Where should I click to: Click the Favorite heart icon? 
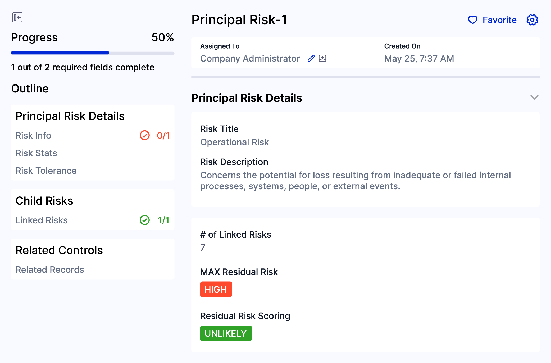(x=472, y=20)
